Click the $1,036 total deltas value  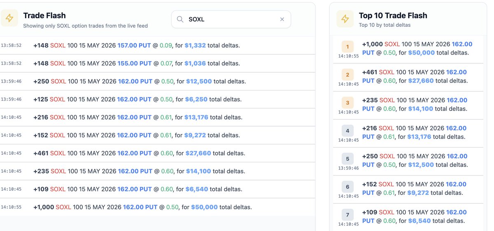tap(195, 63)
